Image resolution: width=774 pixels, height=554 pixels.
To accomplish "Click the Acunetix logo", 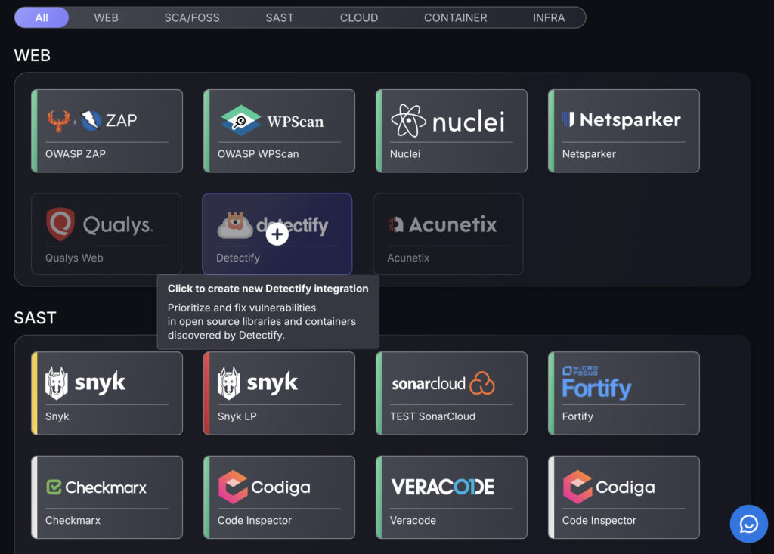I will 442,224.
